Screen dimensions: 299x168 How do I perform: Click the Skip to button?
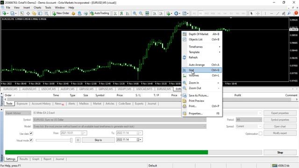(x=98, y=140)
